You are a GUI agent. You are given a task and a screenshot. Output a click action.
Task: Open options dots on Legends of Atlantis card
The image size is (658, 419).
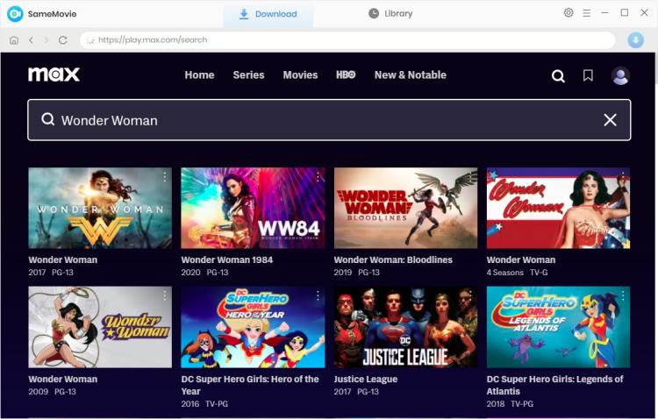[x=623, y=295]
